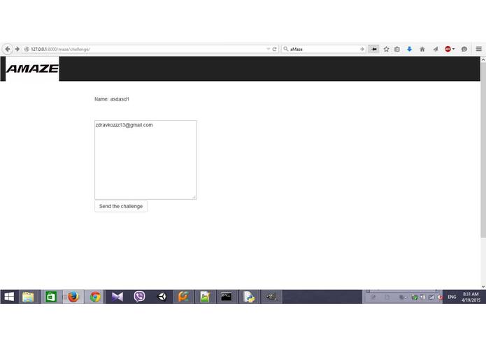Open the URL history dropdown arrow

[268, 49]
